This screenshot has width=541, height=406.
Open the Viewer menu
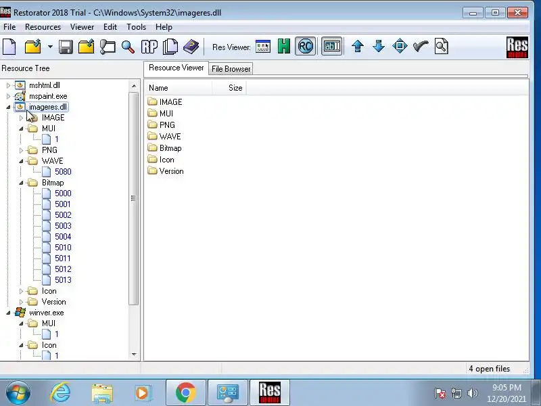coord(82,27)
